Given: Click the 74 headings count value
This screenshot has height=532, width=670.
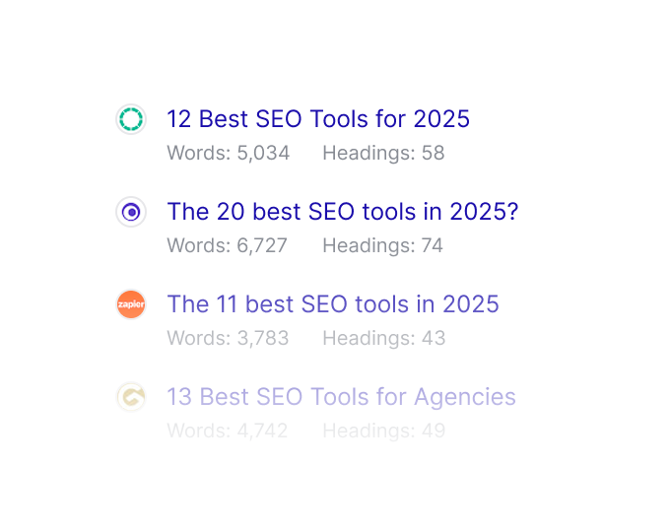Looking at the screenshot, I should [433, 245].
